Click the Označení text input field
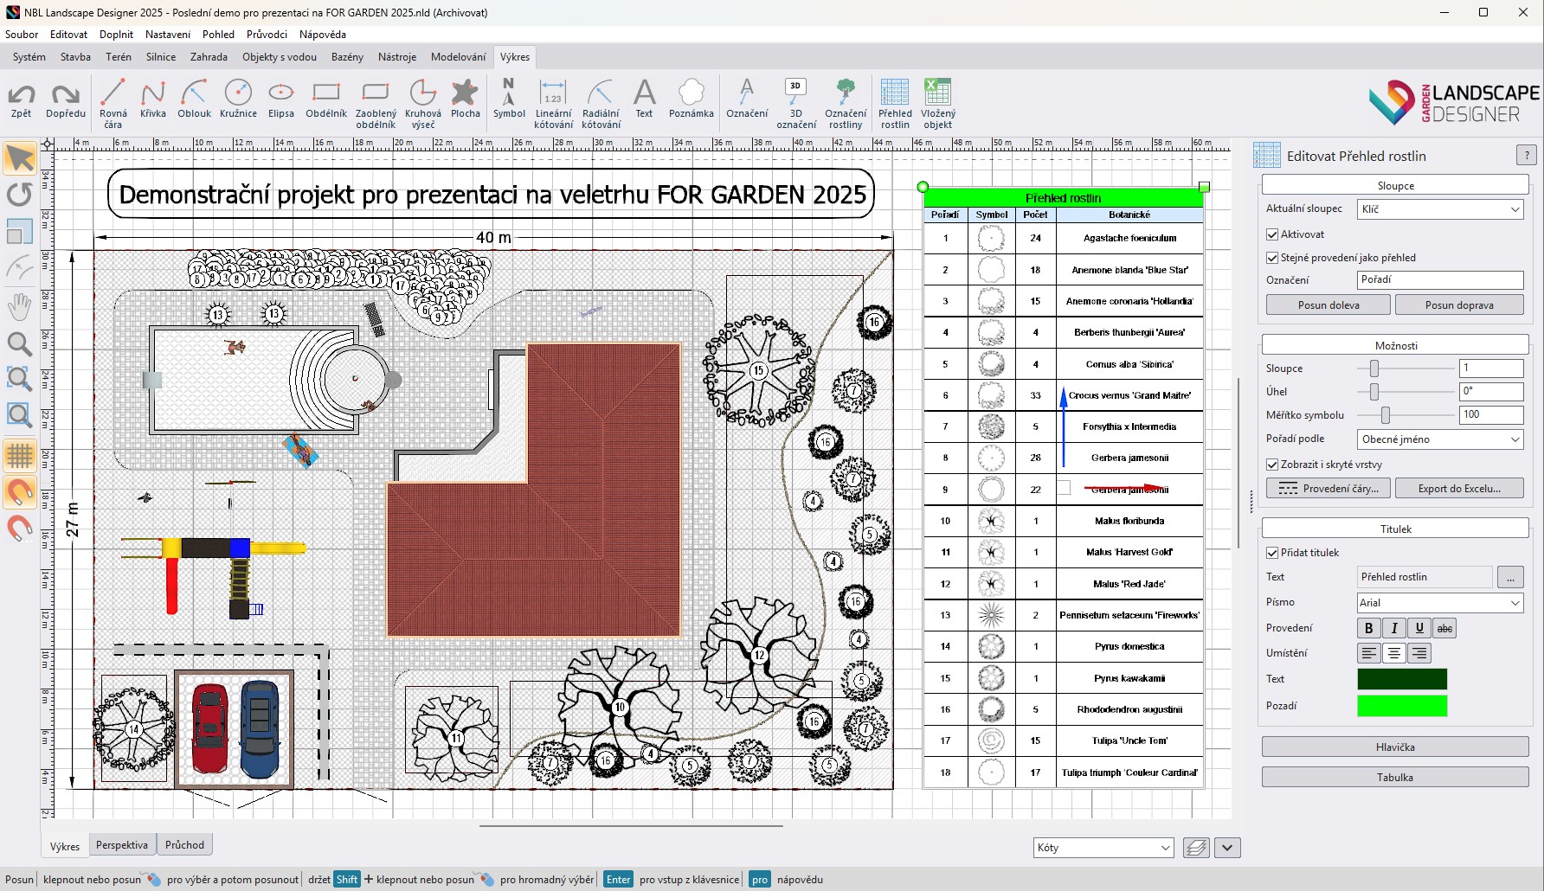 [x=1440, y=280]
